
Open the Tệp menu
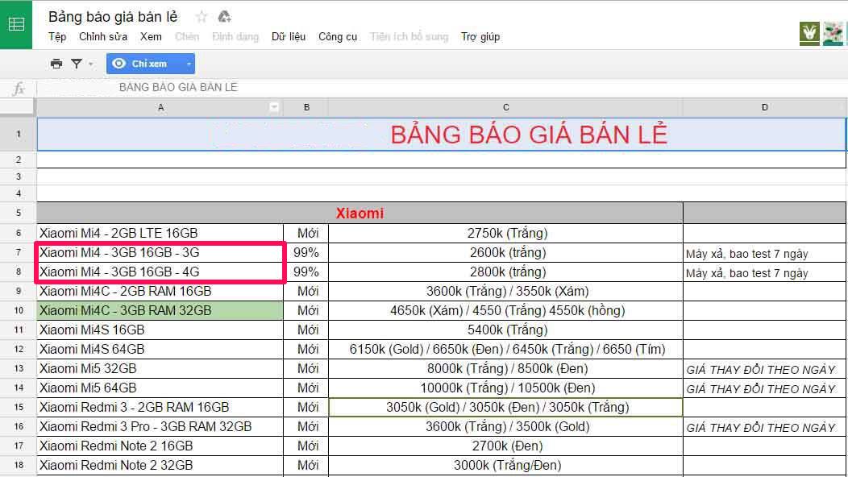(x=57, y=37)
